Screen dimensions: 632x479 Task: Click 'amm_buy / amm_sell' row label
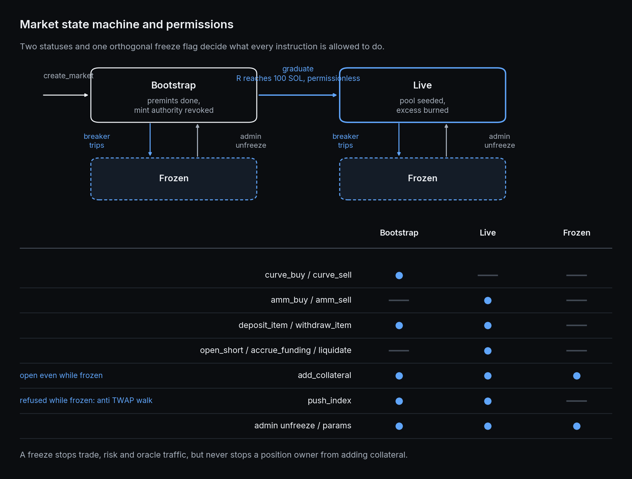click(x=311, y=300)
